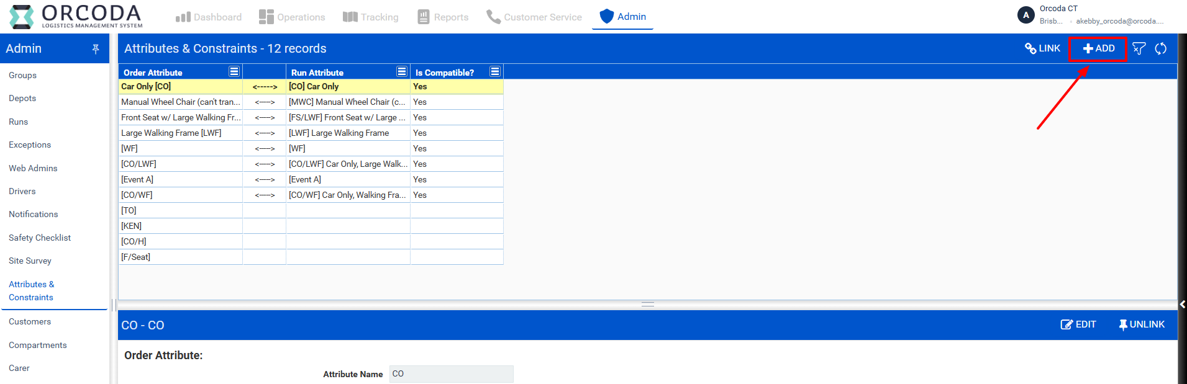
Task: Select the [CO/LWF] order attribute row
Action: tap(180, 164)
